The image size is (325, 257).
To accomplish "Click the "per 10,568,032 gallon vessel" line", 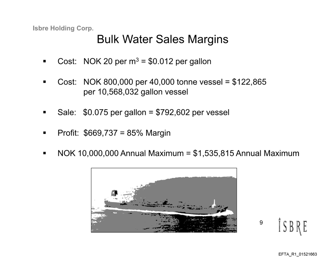I will pyautogui.click(x=136, y=92).
